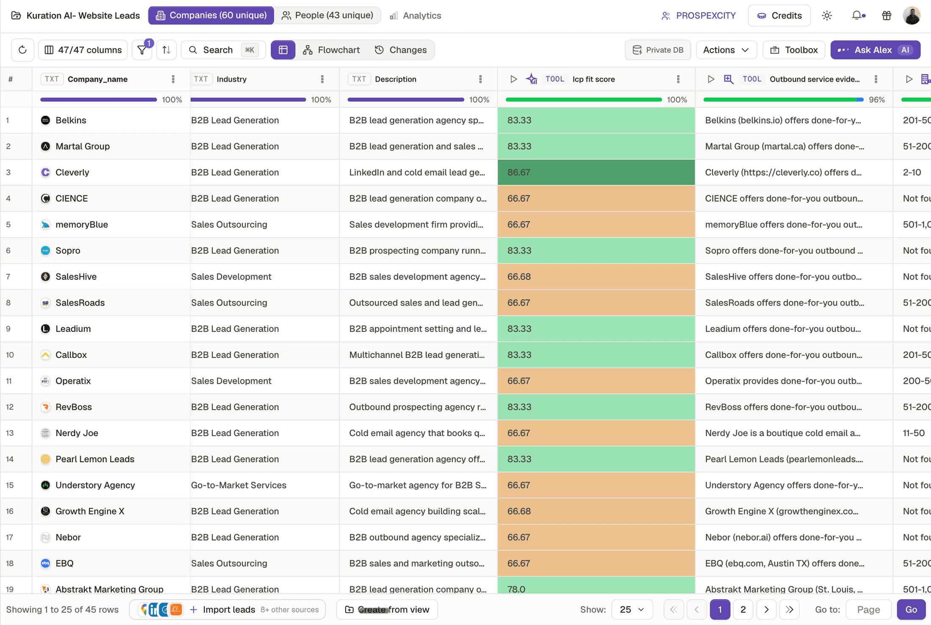Click Understory Agency's Go-to-Market Services cell

click(x=264, y=485)
